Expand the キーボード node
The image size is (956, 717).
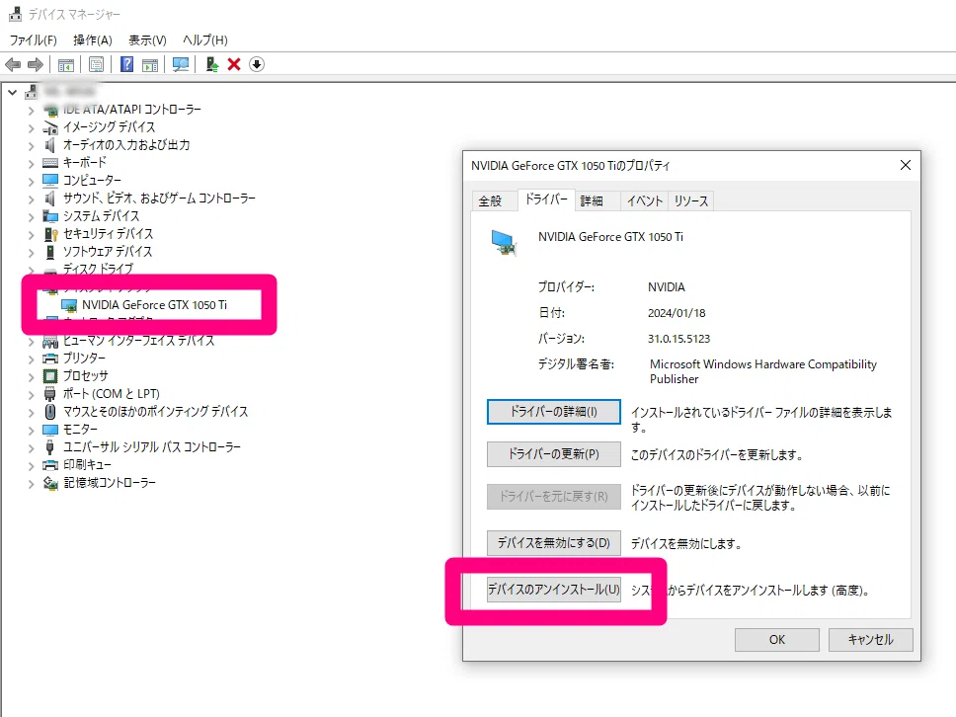[31, 163]
